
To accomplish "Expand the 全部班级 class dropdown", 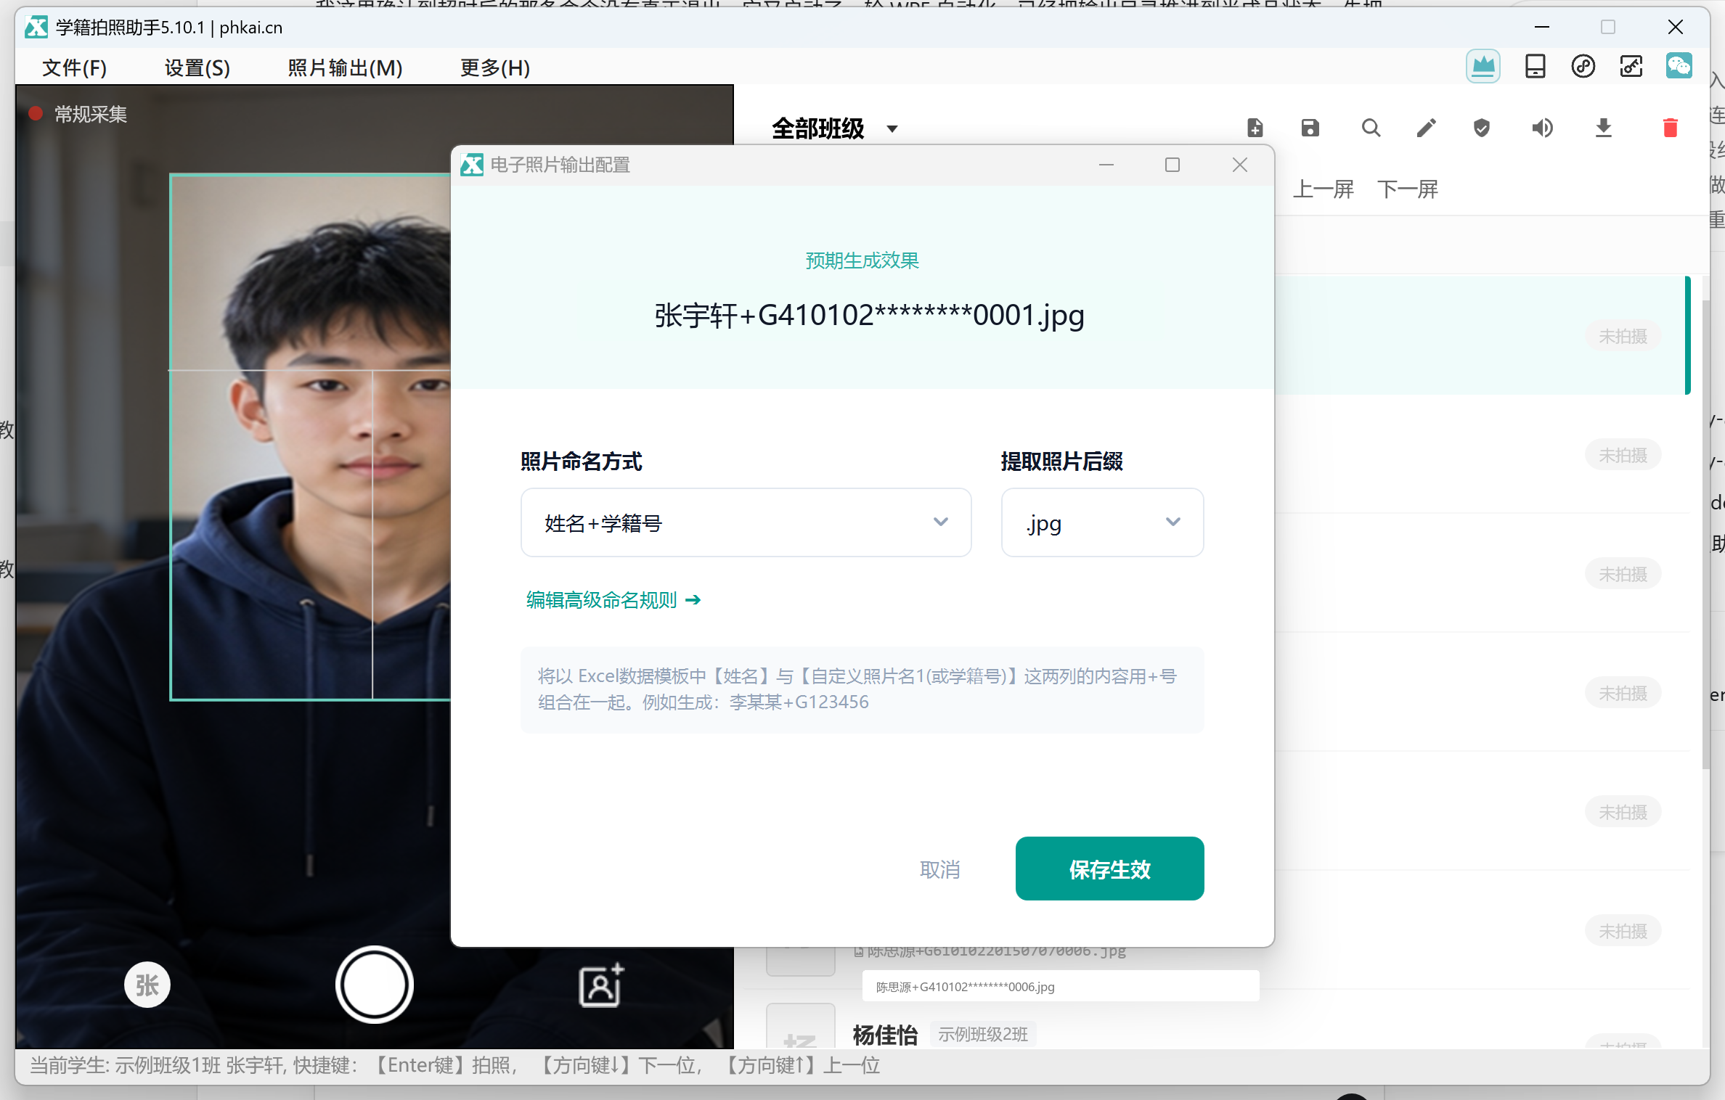I will 834,128.
